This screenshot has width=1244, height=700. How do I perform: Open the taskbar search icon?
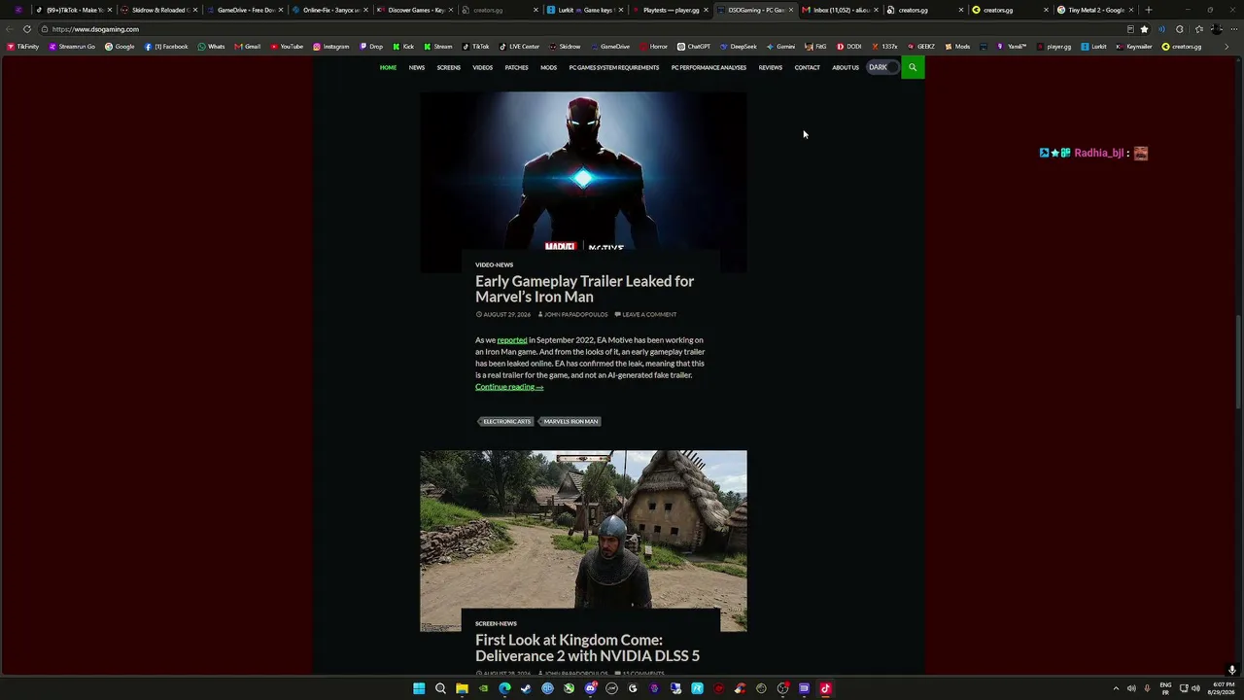(x=440, y=688)
